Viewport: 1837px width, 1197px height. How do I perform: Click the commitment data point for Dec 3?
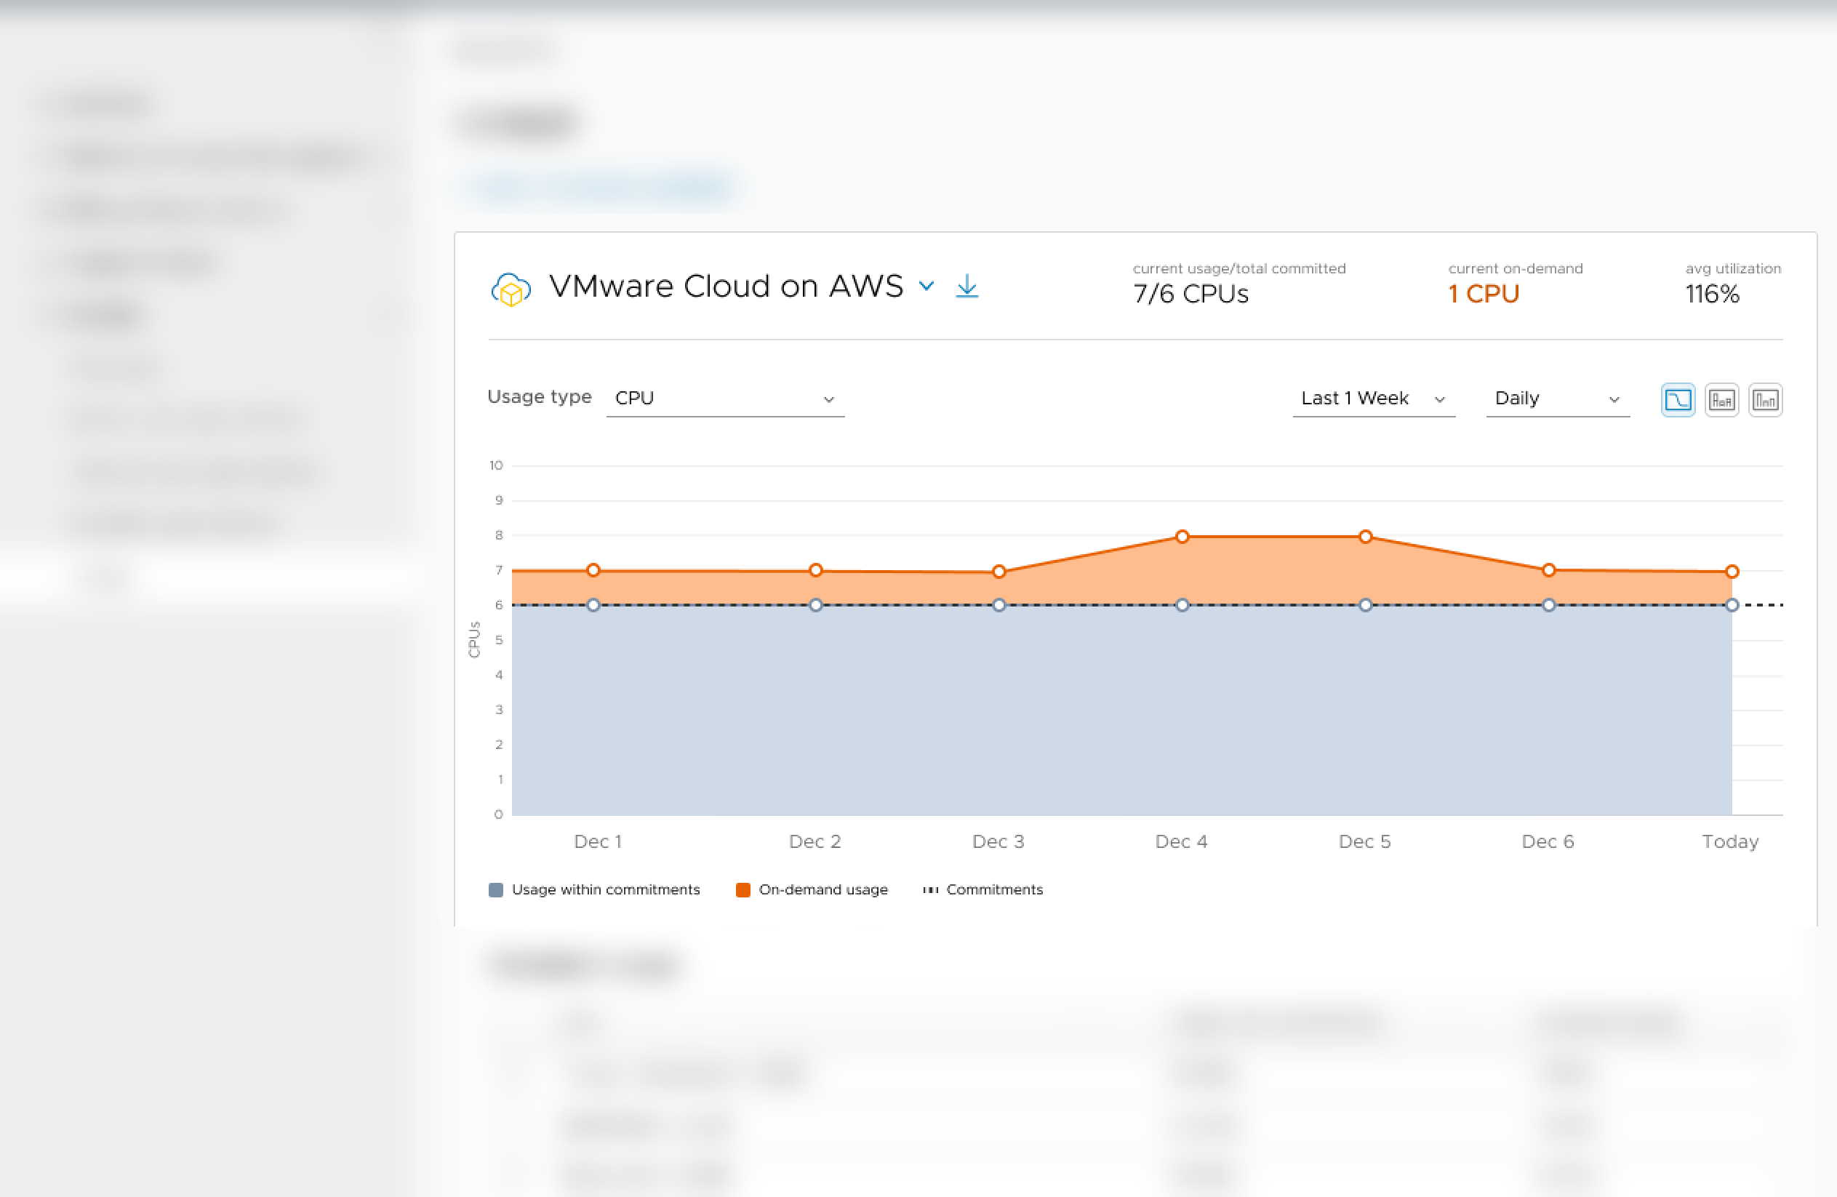[x=998, y=605]
